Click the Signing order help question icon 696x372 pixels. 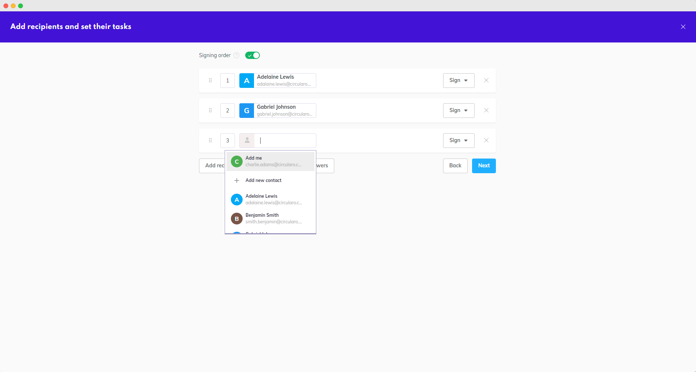click(236, 55)
